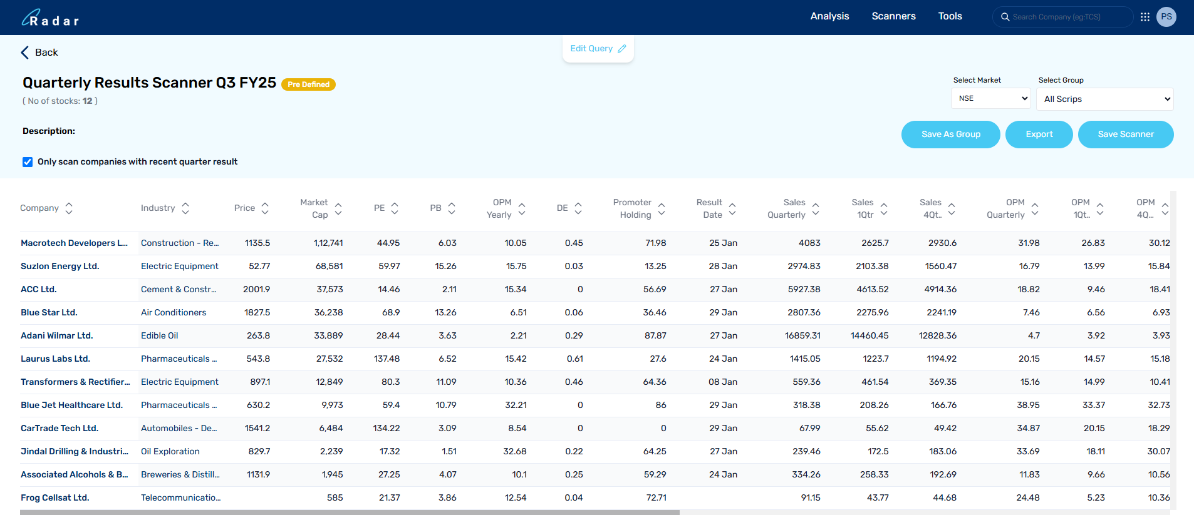This screenshot has height=515, width=1194.
Task: Go Back to previous page
Action: (39, 53)
